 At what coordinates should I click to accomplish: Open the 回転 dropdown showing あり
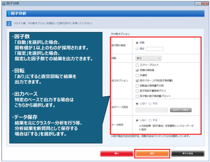(x=148, y=58)
